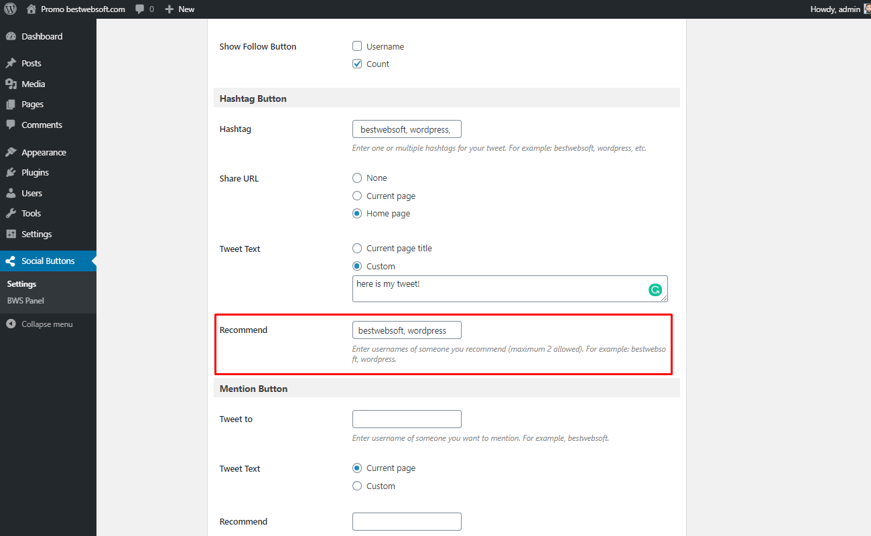
Task: Select None for Share URL
Action: click(x=357, y=178)
